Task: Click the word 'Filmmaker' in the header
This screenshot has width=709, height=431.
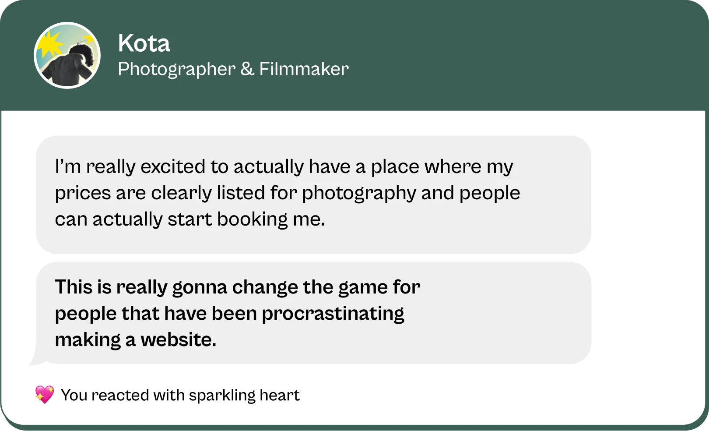Action: click(304, 69)
